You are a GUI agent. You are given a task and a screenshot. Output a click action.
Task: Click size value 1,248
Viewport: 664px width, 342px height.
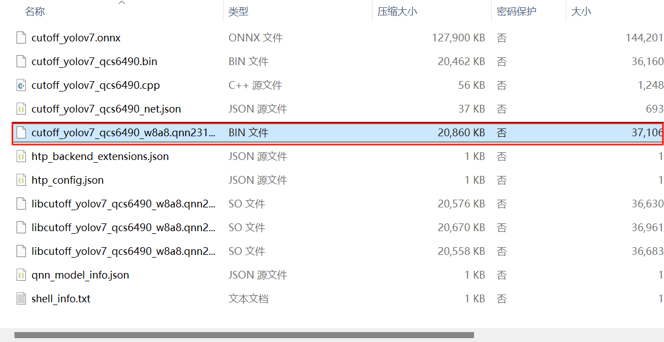click(650, 85)
